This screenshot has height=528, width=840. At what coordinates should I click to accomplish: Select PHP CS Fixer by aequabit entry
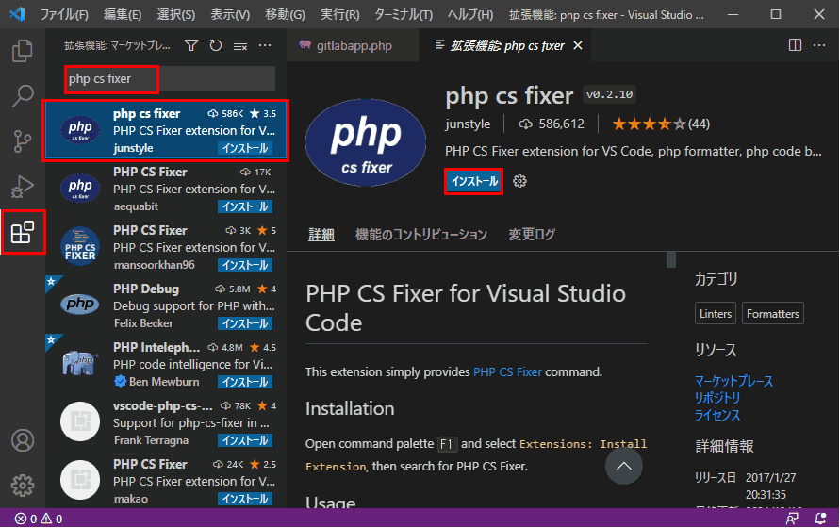tap(166, 190)
